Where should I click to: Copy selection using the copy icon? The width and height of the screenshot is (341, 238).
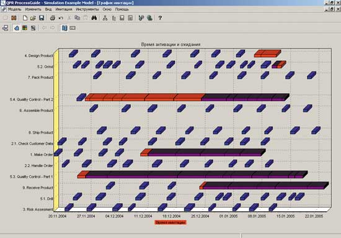pyautogui.click(x=77, y=18)
